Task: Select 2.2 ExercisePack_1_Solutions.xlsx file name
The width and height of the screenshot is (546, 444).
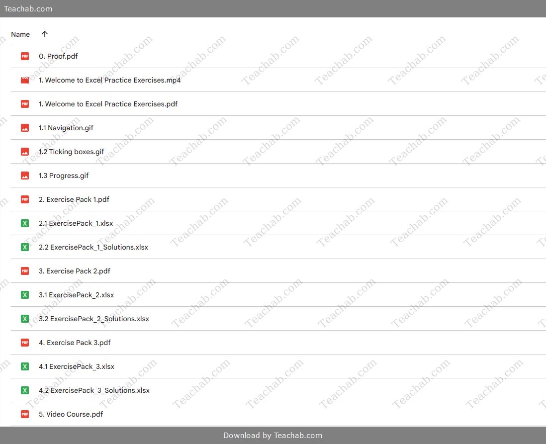Action: (93, 247)
